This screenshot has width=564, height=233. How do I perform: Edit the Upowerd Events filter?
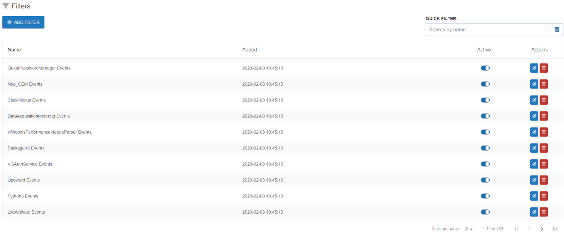tap(534, 180)
